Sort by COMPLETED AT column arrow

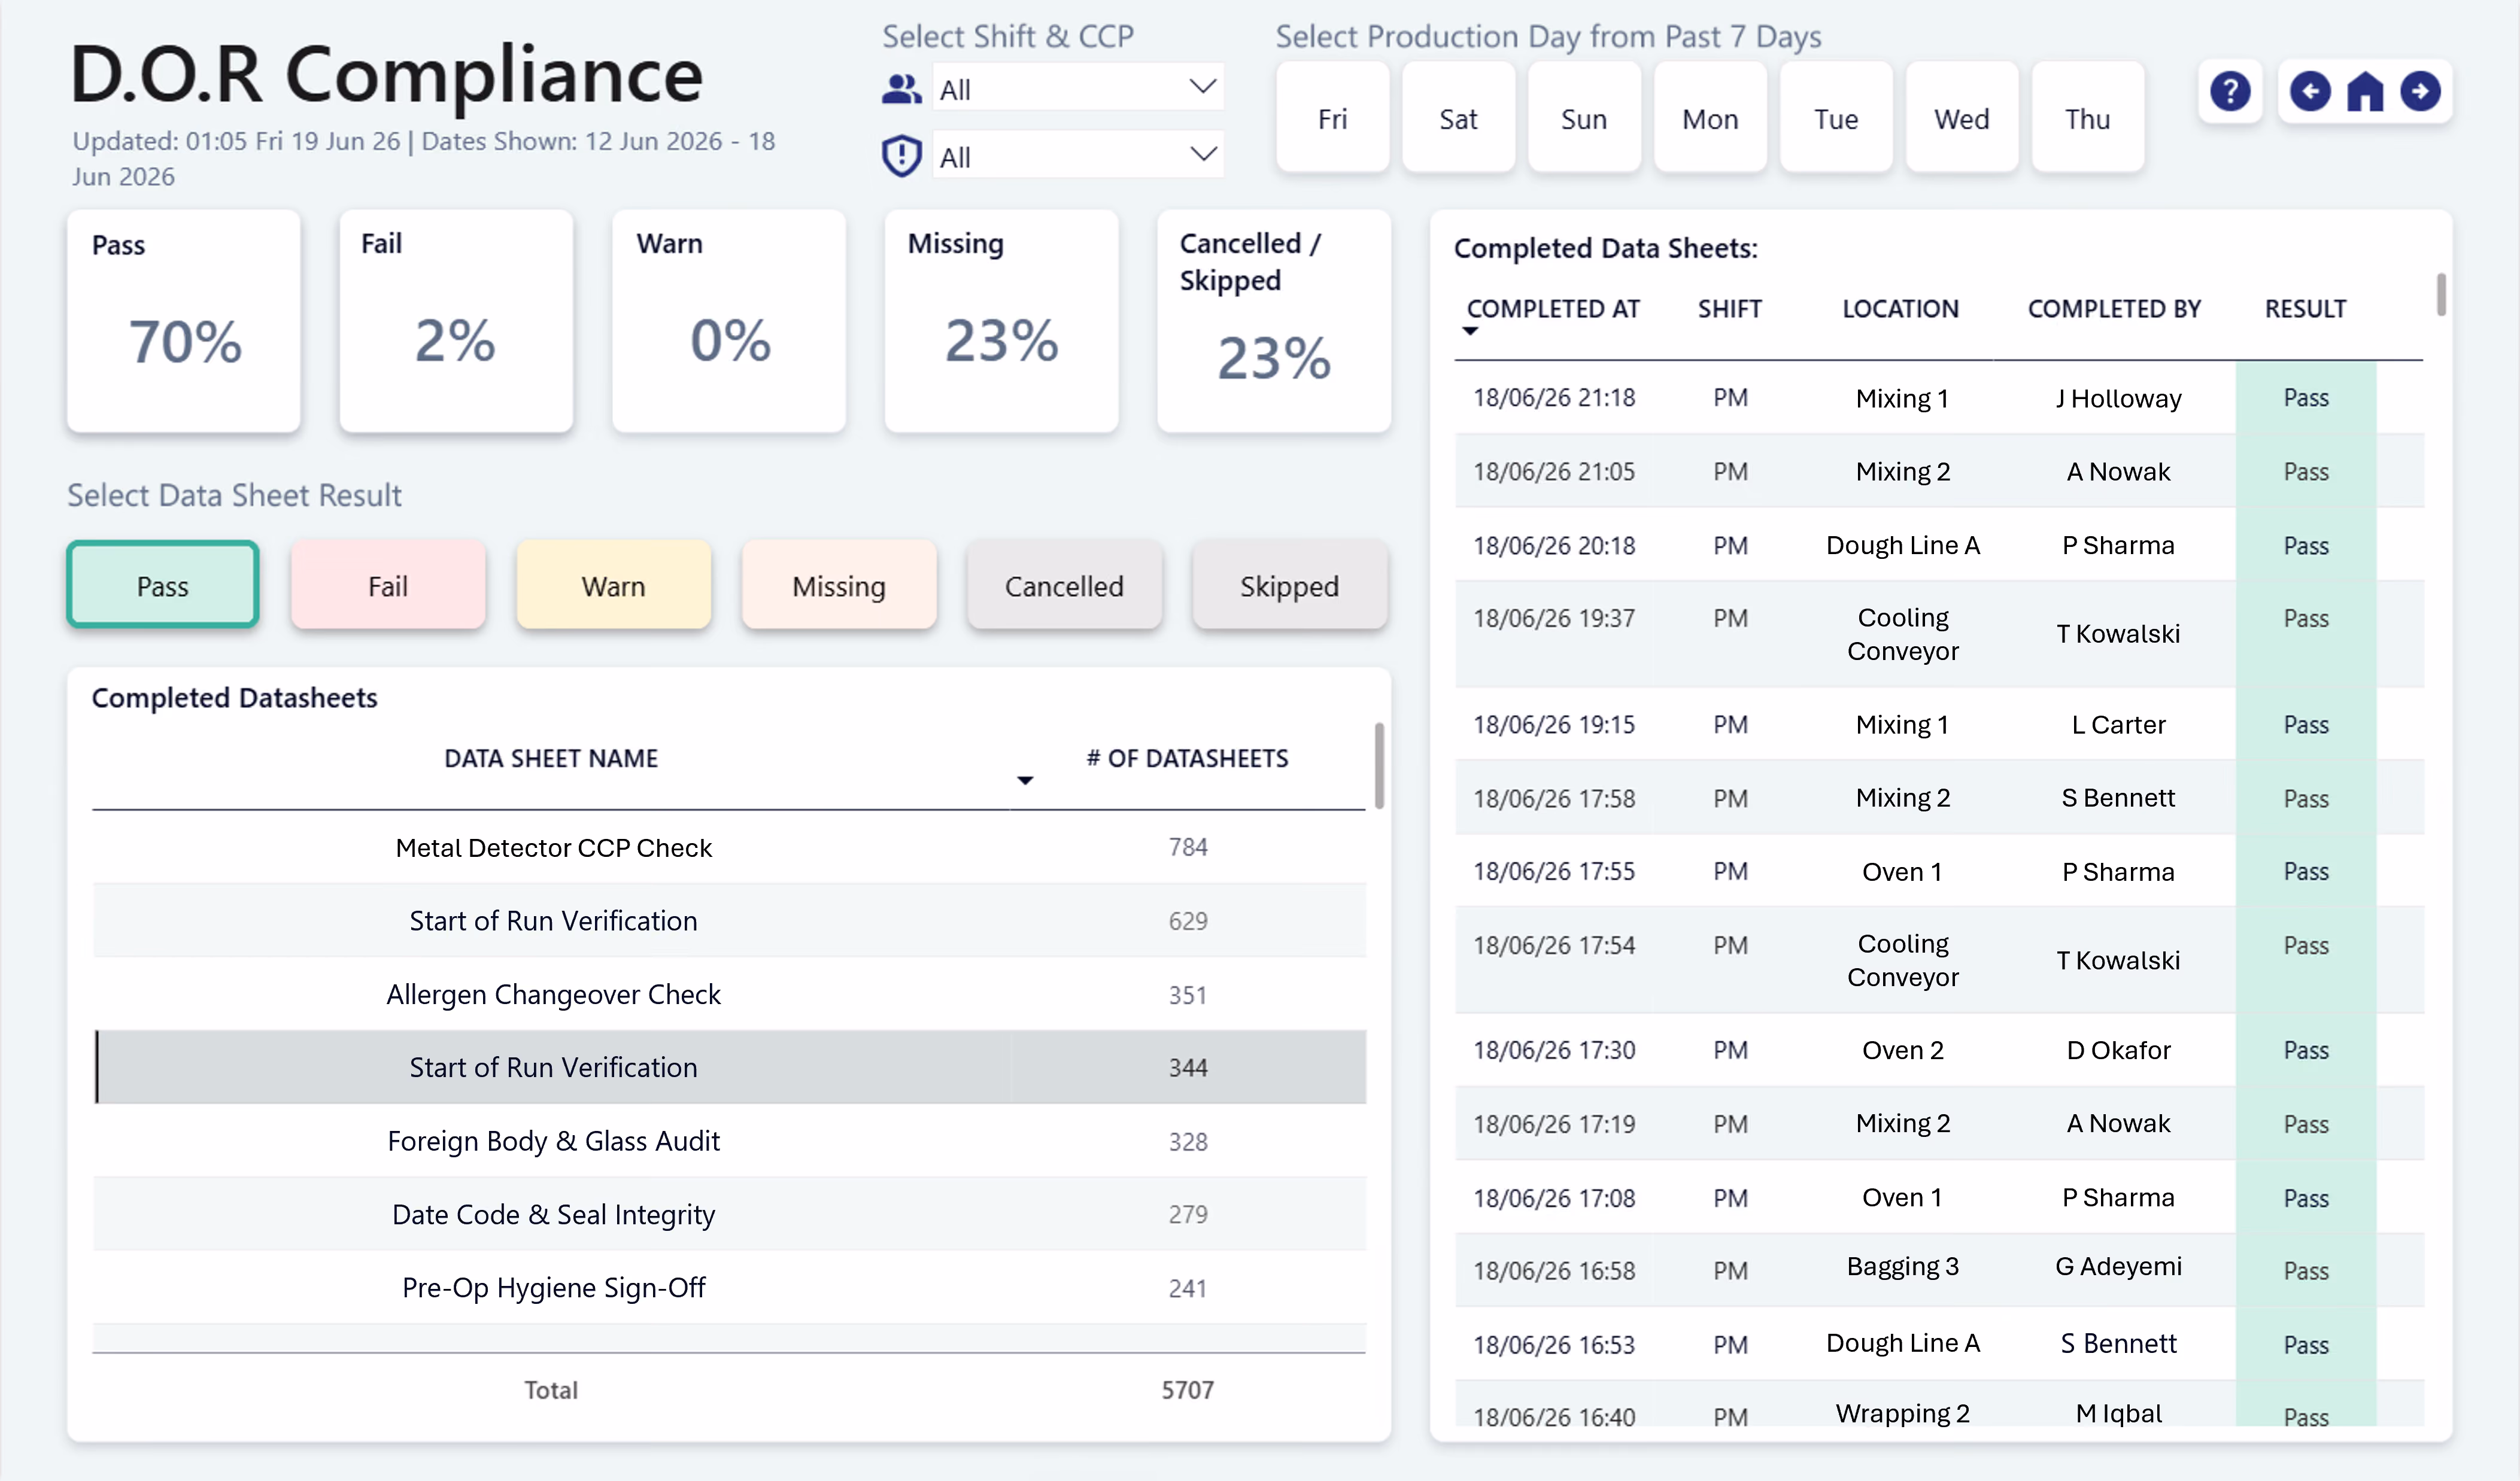click(x=1469, y=331)
